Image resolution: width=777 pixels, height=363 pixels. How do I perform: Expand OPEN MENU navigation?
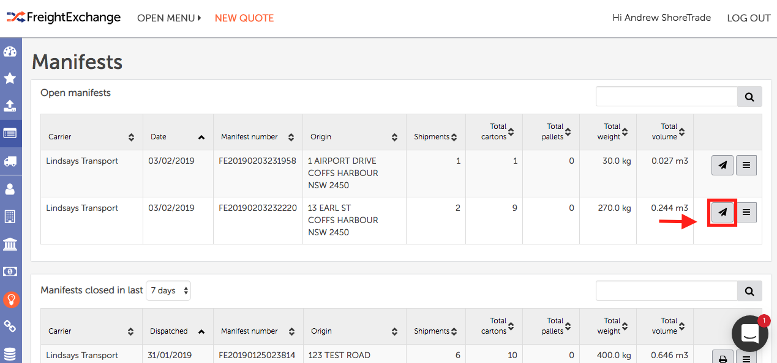(169, 18)
